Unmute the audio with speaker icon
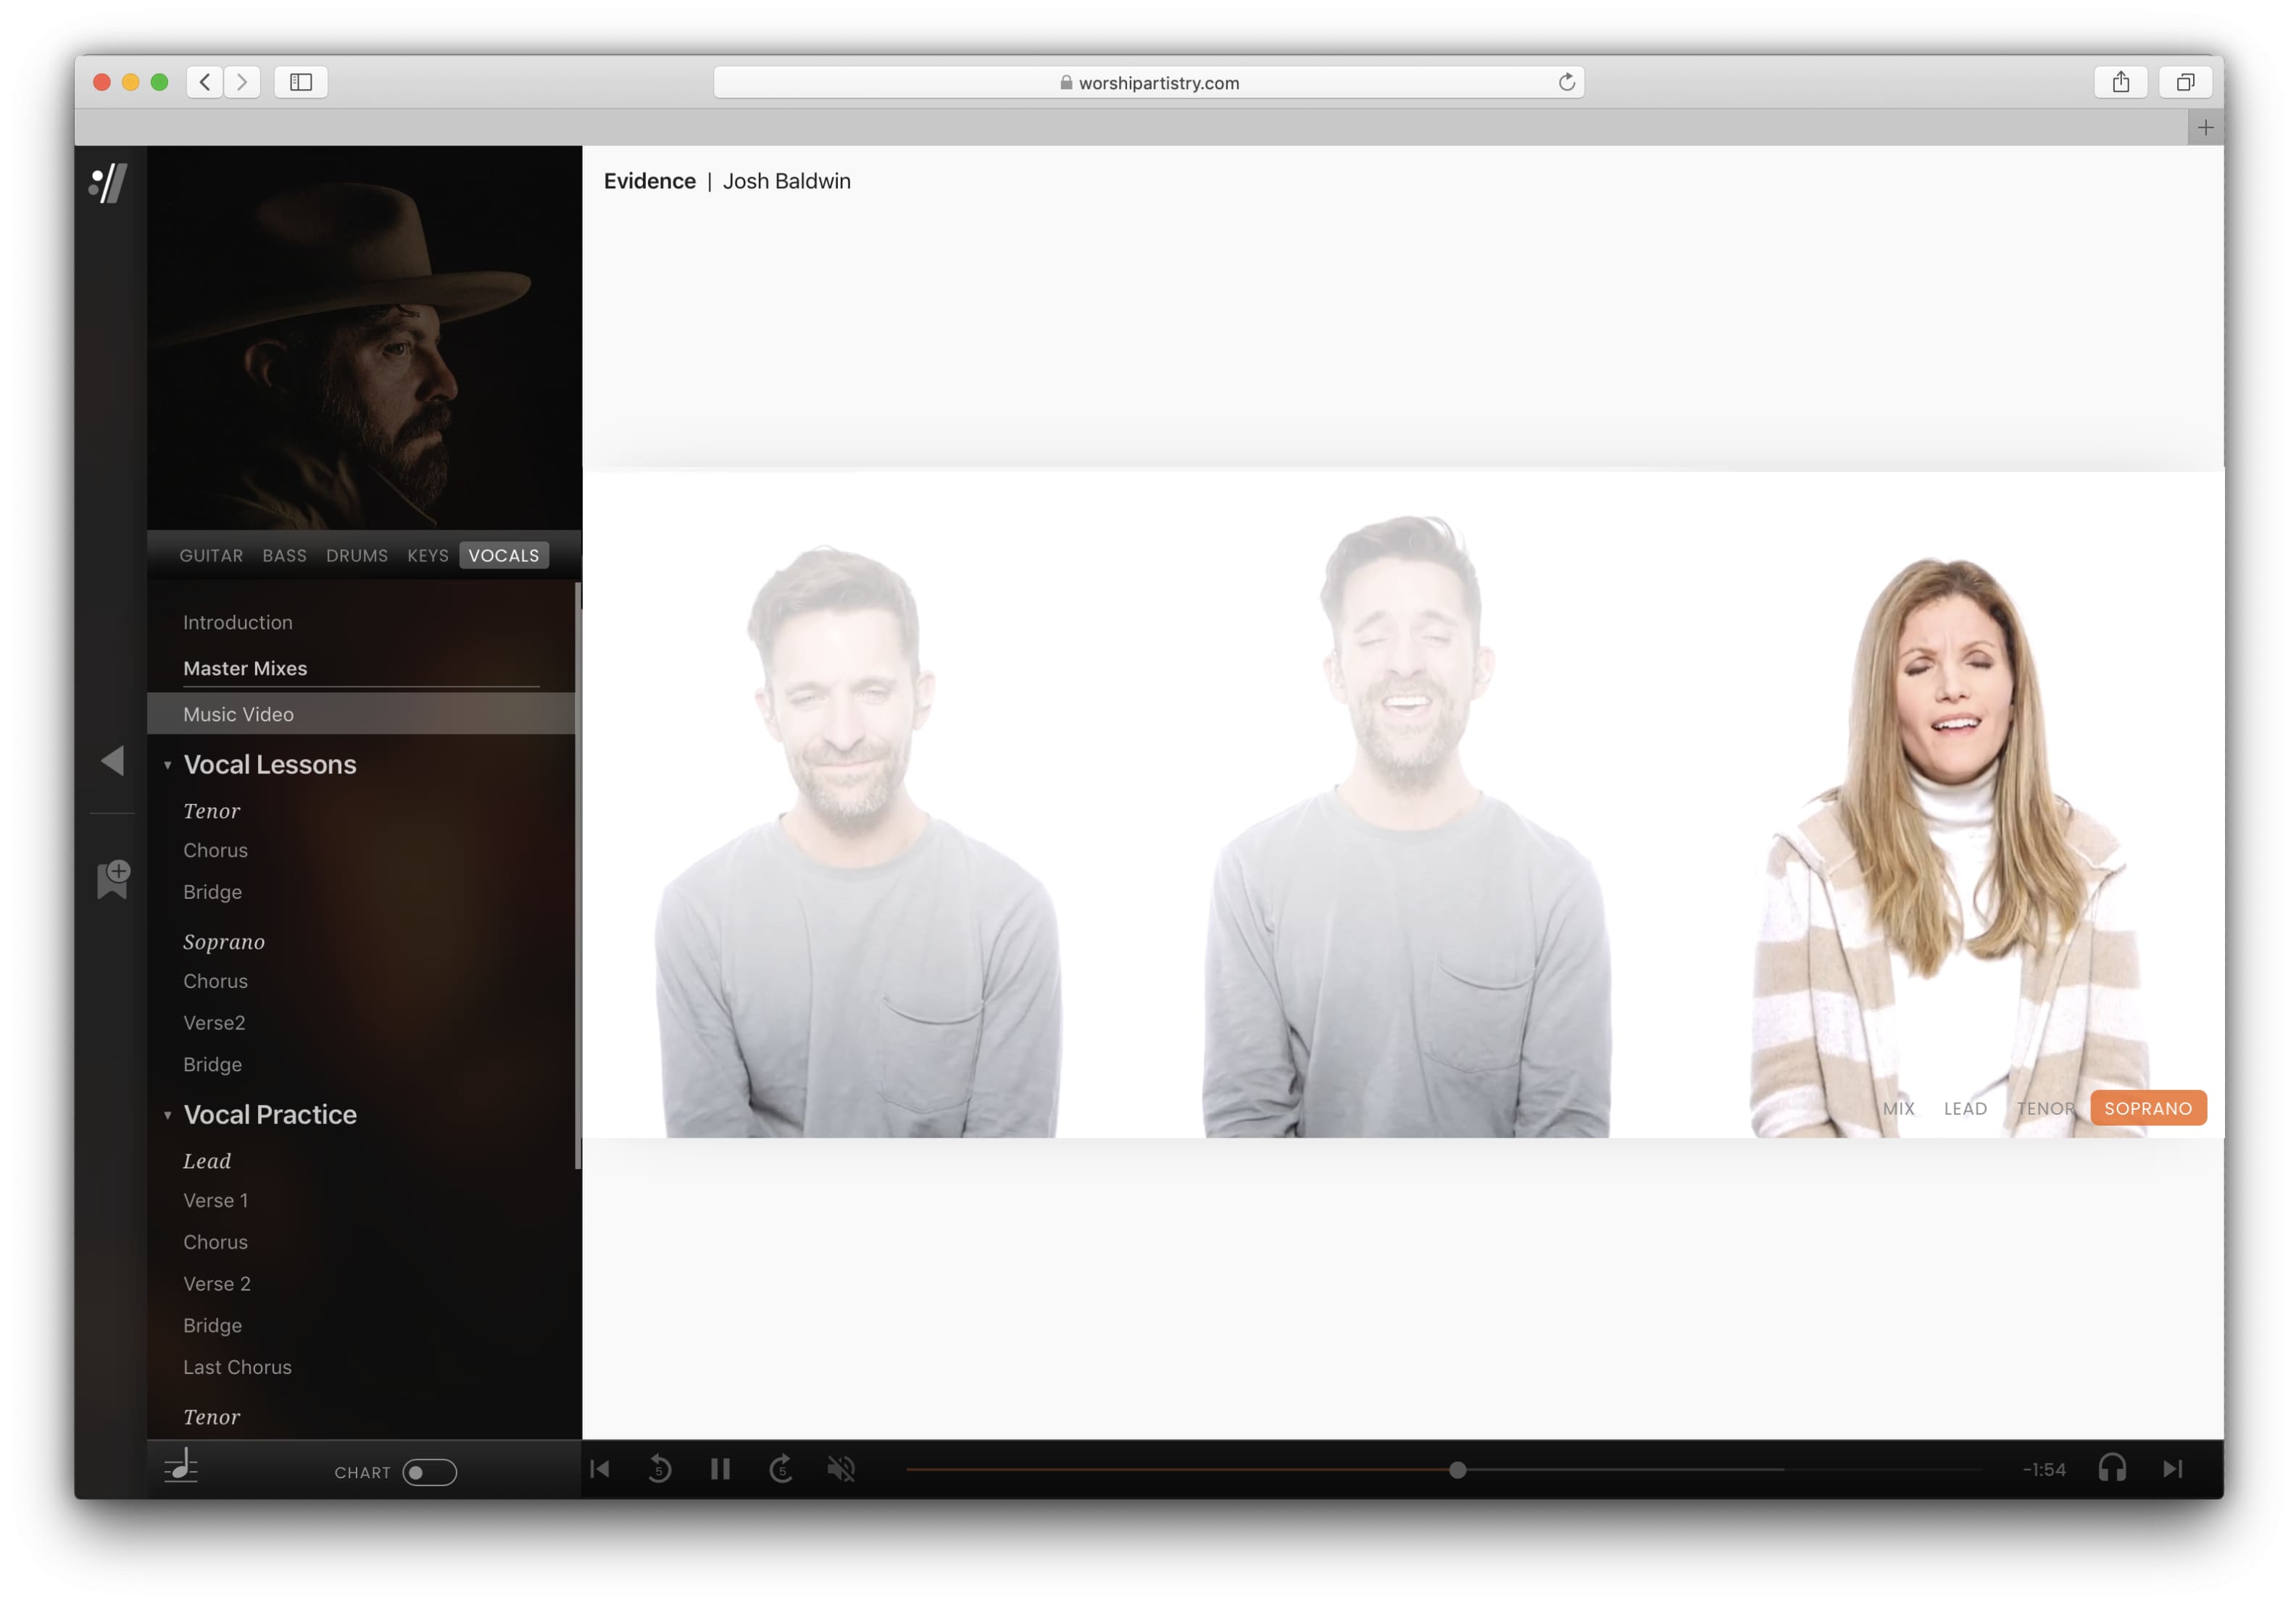This screenshot has height=1605, width=2296. pos(841,1469)
